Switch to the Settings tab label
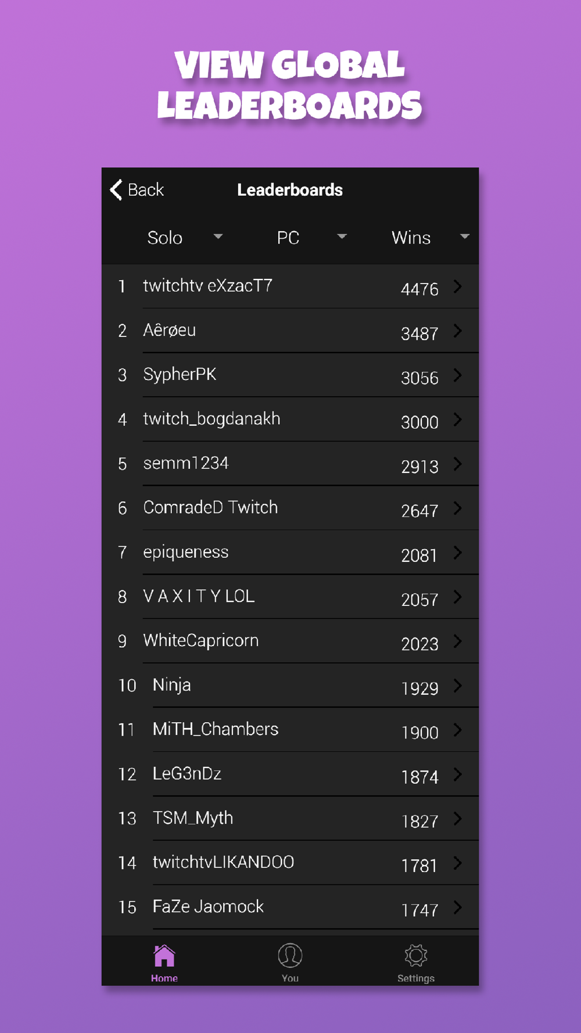The width and height of the screenshot is (581, 1033). [x=416, y=978]
